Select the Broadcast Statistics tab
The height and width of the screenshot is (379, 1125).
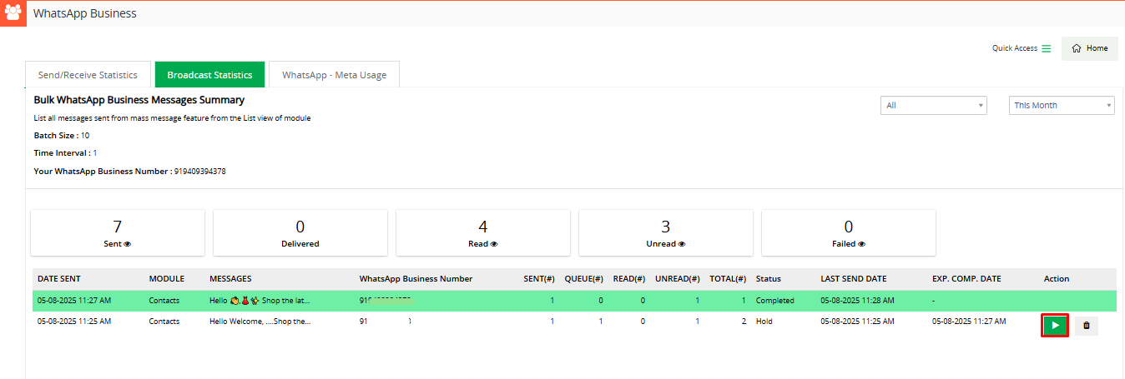click(x=209, y=75)
